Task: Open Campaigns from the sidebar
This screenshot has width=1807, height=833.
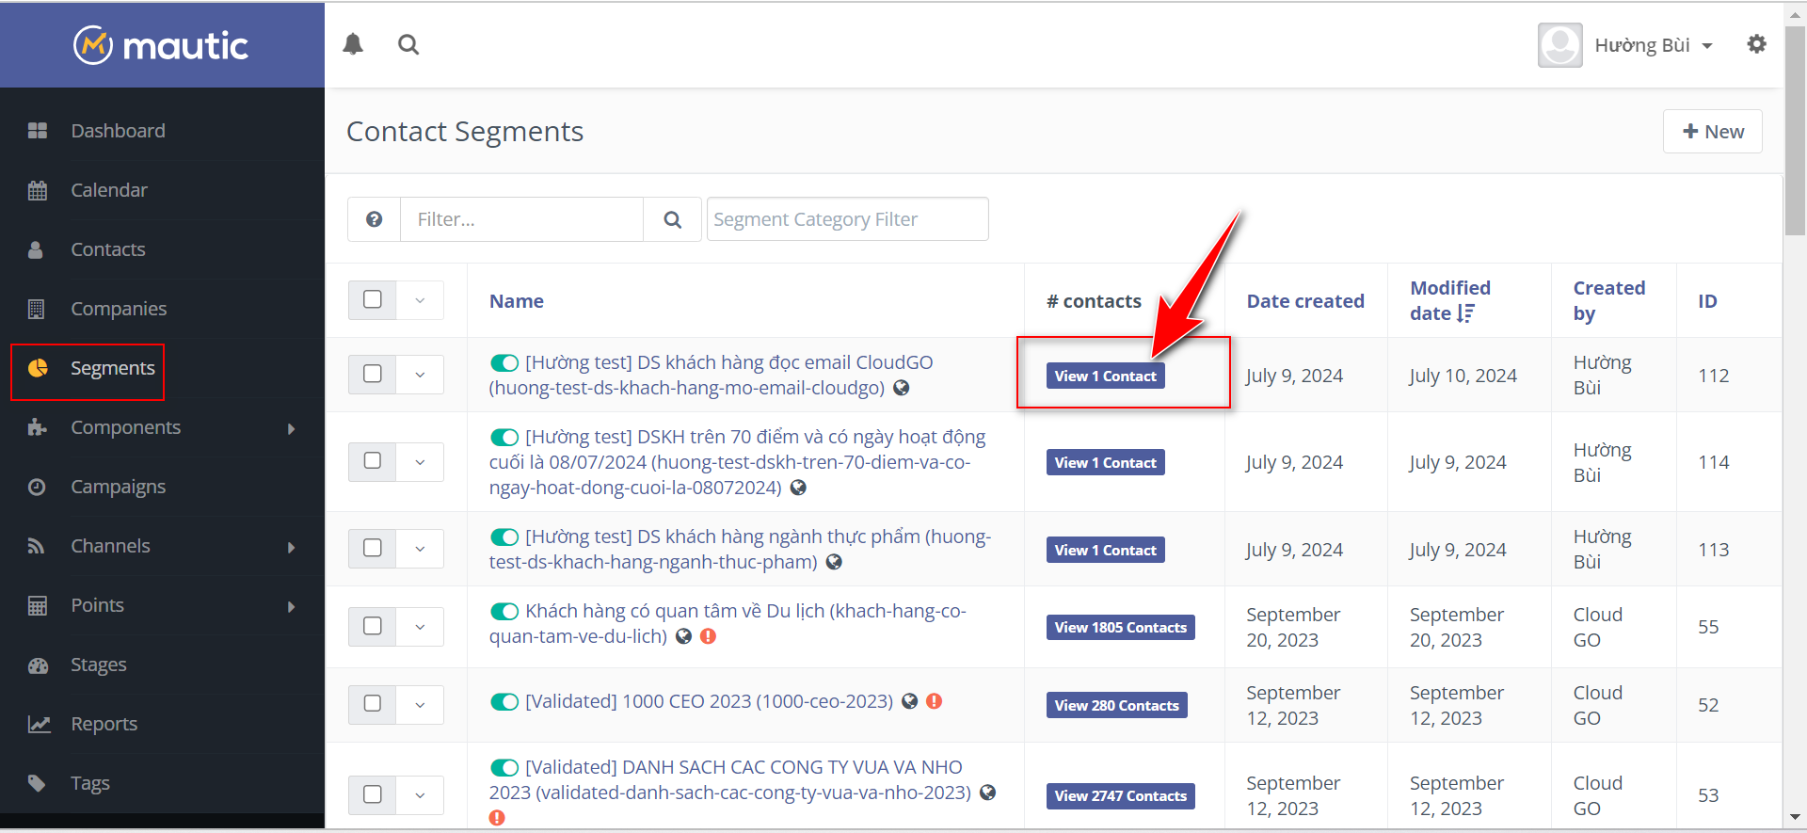Action: pos(119,487)
